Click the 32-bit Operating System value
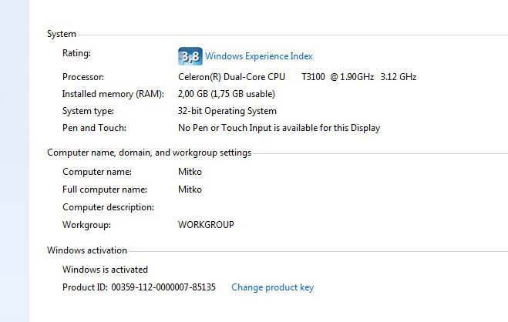 click(227, 111)
